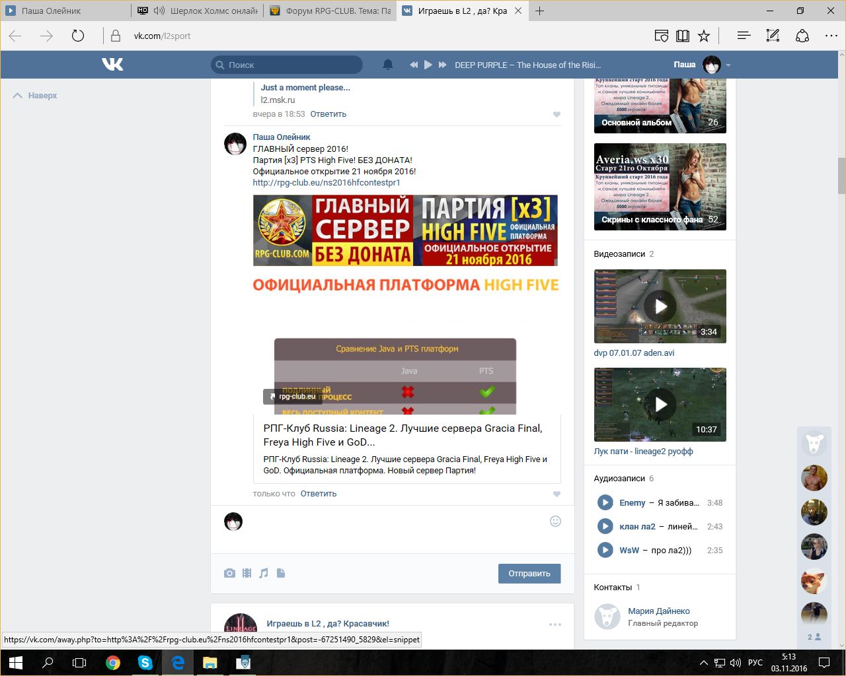This screenshot has height=676, width=846.
Task: Attach a photo with camera icon
Action: [229, 573]
